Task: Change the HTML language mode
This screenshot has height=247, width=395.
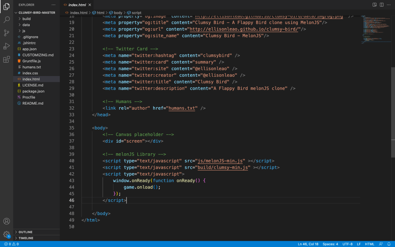Action: [x=370, y=244]
